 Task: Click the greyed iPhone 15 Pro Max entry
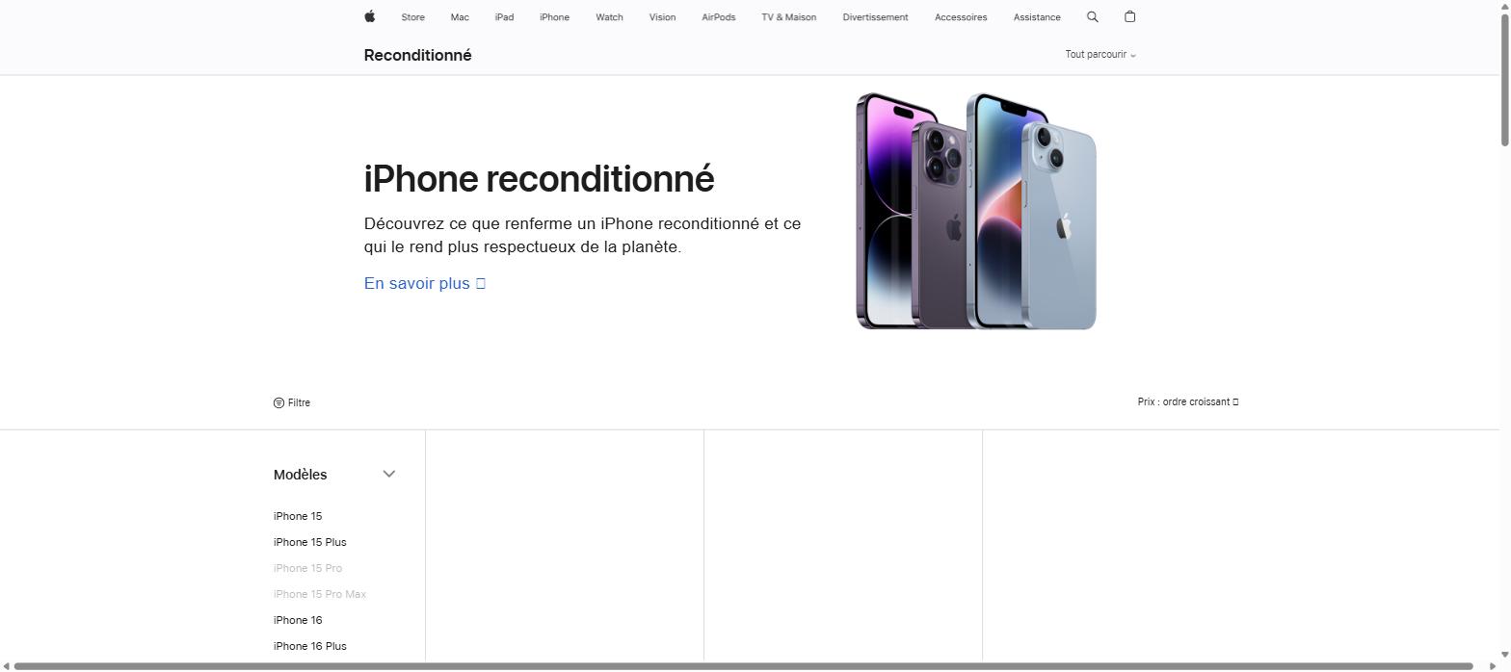click(x=320, y=594)
